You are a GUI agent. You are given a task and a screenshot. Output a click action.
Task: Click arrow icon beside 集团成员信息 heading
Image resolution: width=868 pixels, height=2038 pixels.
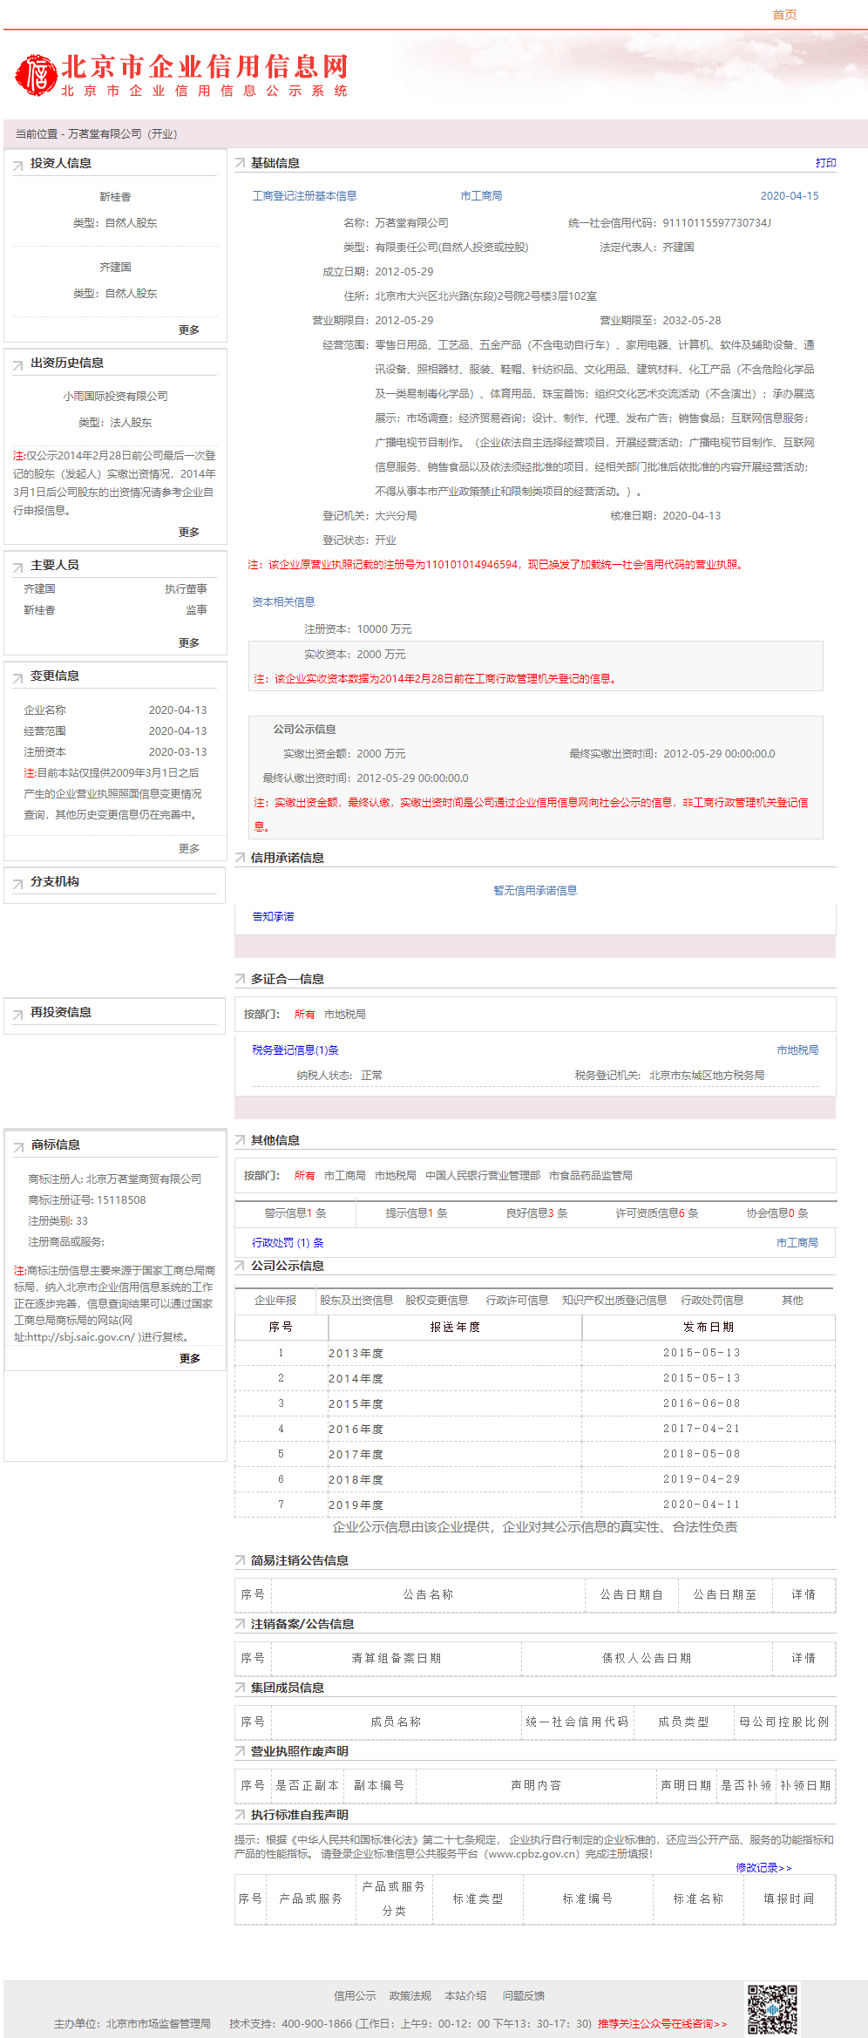(240, 1688)
